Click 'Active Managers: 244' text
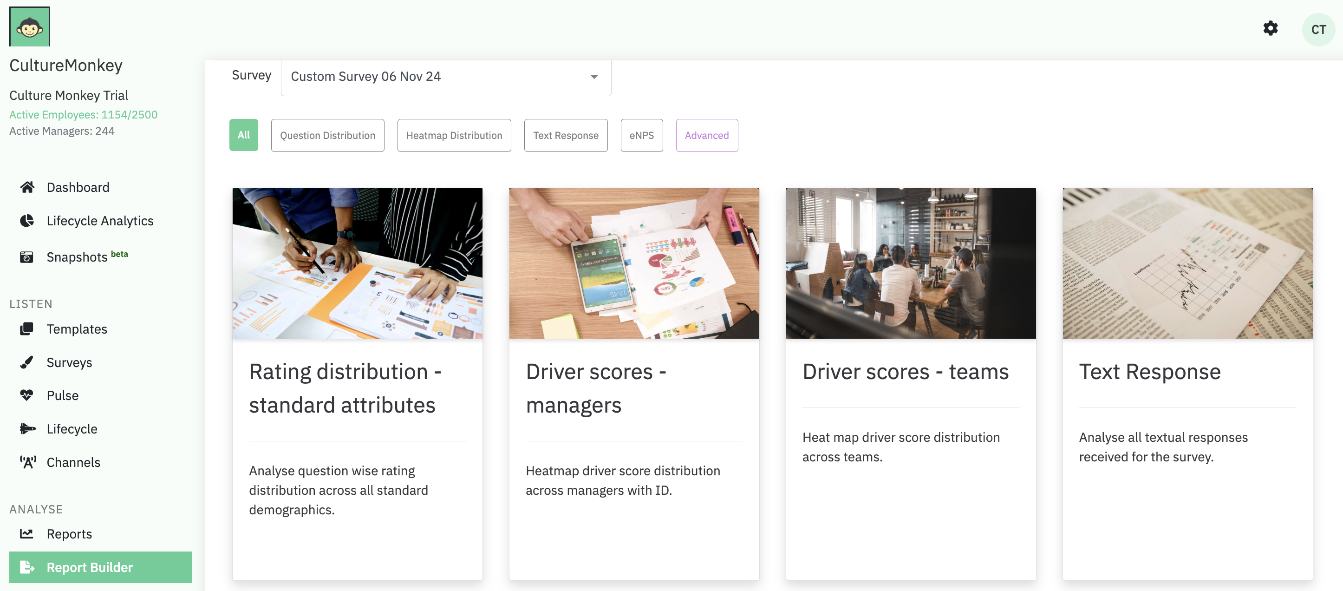 pyautogui.click(x=62, y=131)
